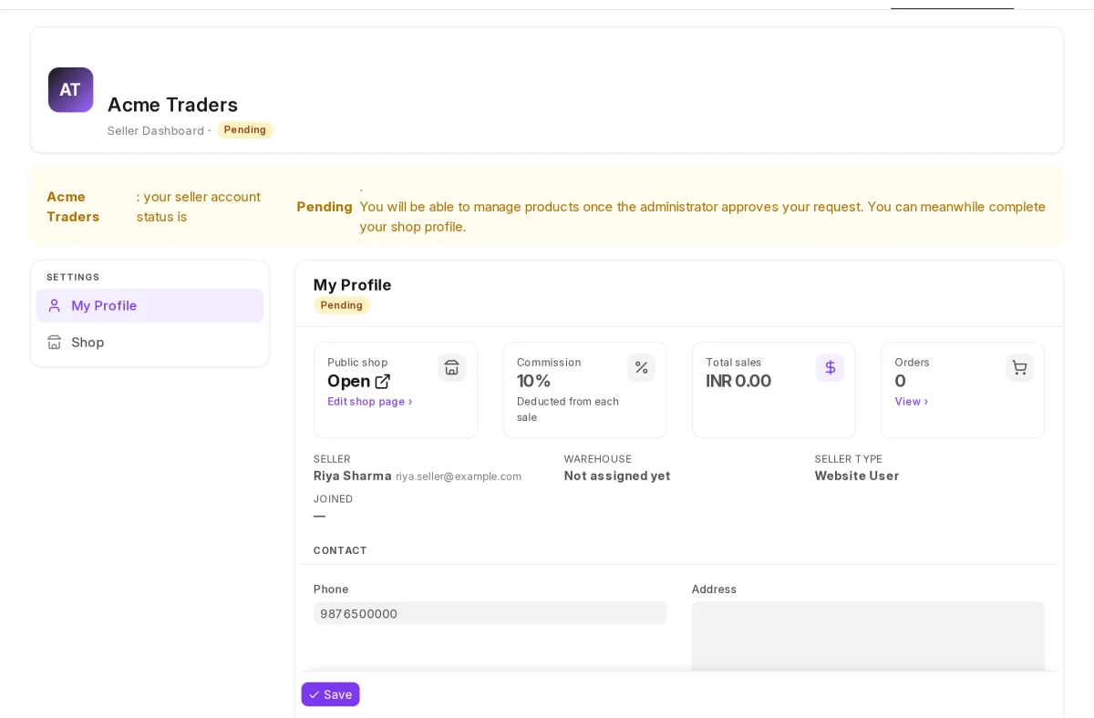Click the JOINED label
The width and height of the screenshot is (1094, 718).
333,498
